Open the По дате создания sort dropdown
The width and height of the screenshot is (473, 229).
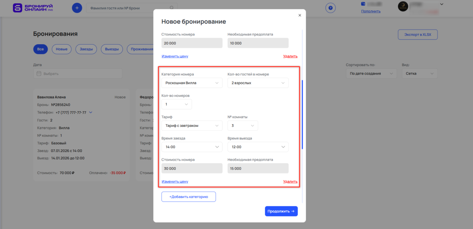371,73
